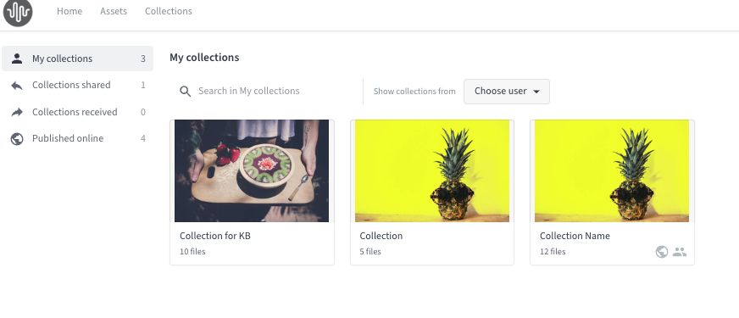Image resolution: width=739 pixels, height=318 pixels.
Task: Open the Collection Name title link
Action: coord(575,236)
